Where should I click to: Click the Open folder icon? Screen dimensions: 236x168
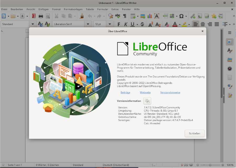point(13,16)
